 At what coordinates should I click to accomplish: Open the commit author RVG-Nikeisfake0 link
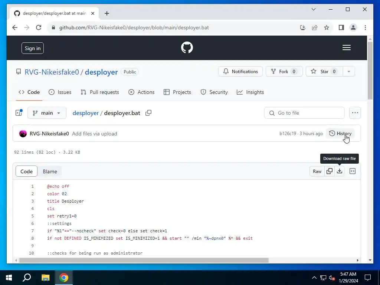point(49,134)
